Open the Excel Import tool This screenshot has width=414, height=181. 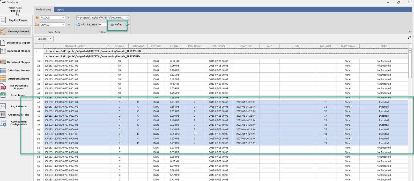(18, 95)
